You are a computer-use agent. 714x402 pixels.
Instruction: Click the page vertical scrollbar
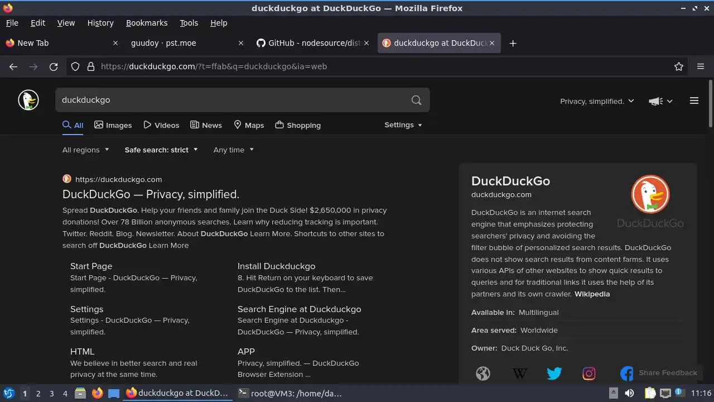coord(710,103)
